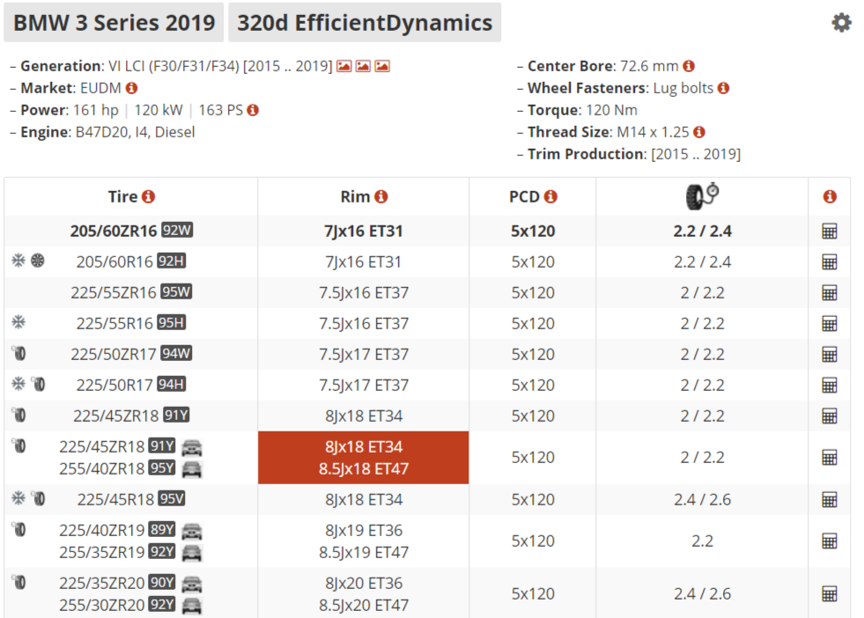This screenshot has width=864, height=618.
Task: Click the Tire column header info icon
Action: click(149, 197)
